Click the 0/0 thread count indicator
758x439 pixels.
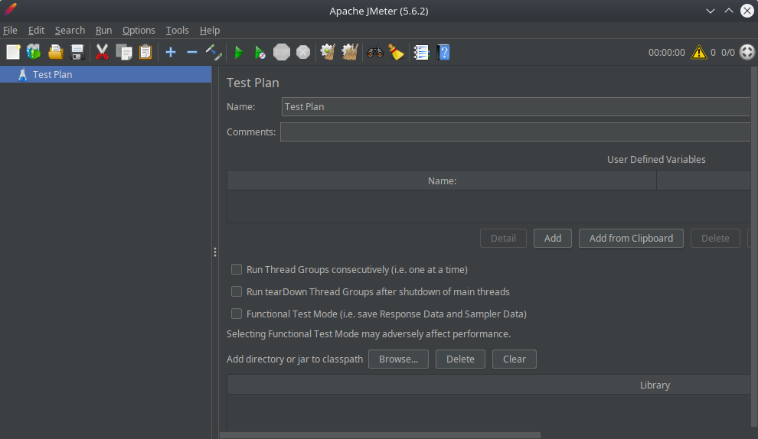coord(727,52)
